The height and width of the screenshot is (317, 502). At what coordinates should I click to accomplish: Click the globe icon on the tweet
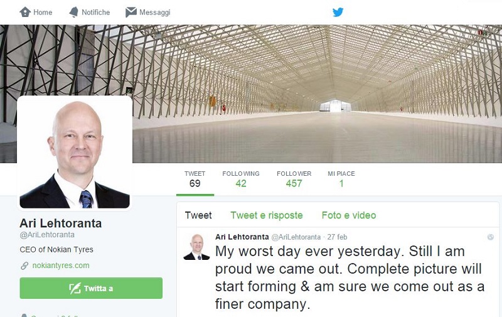coord(490,237)
